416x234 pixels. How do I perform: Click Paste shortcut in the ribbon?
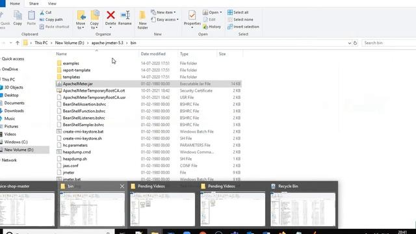coord(55,27)
